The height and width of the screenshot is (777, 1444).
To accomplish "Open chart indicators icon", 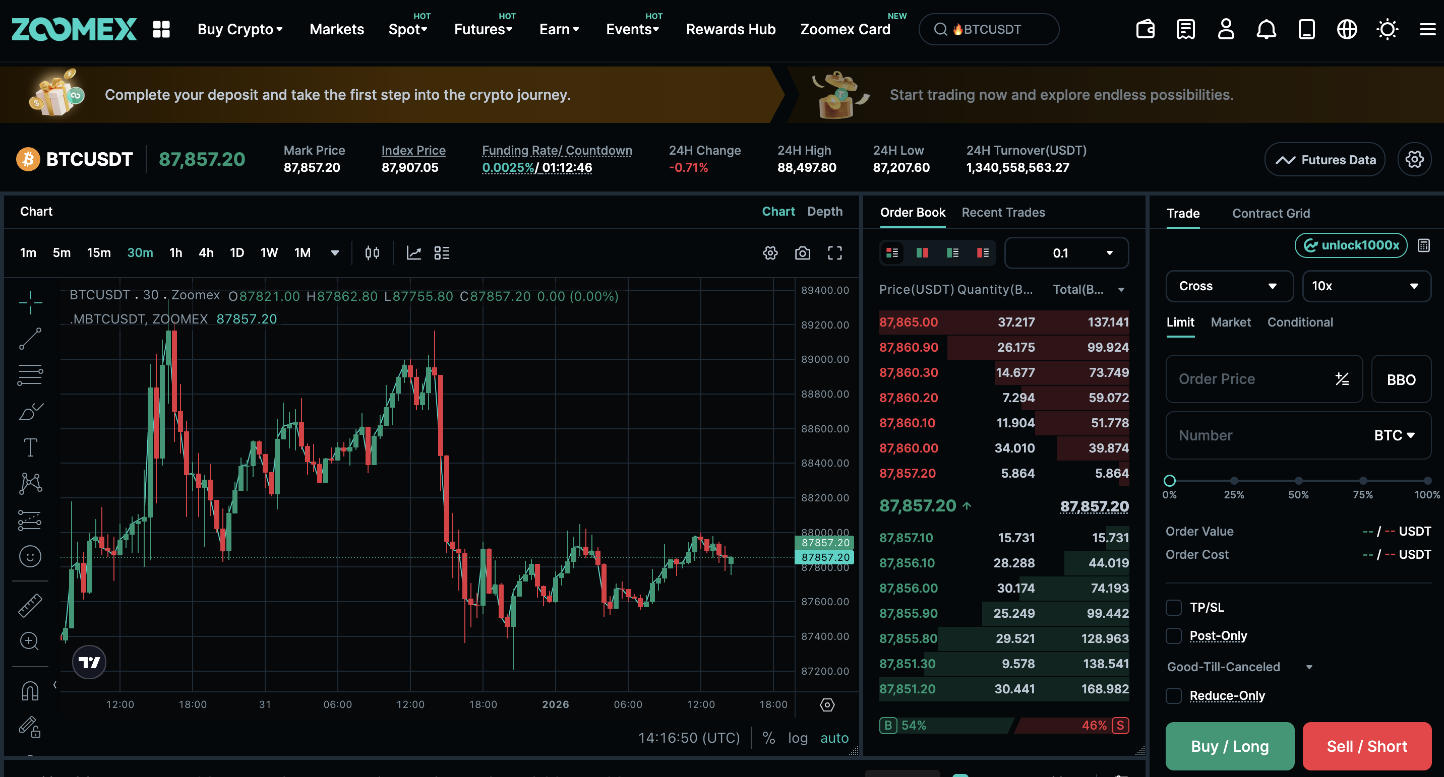I will coord(414,253).
